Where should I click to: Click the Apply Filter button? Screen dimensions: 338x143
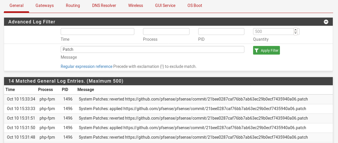click(x=266, y=50)
